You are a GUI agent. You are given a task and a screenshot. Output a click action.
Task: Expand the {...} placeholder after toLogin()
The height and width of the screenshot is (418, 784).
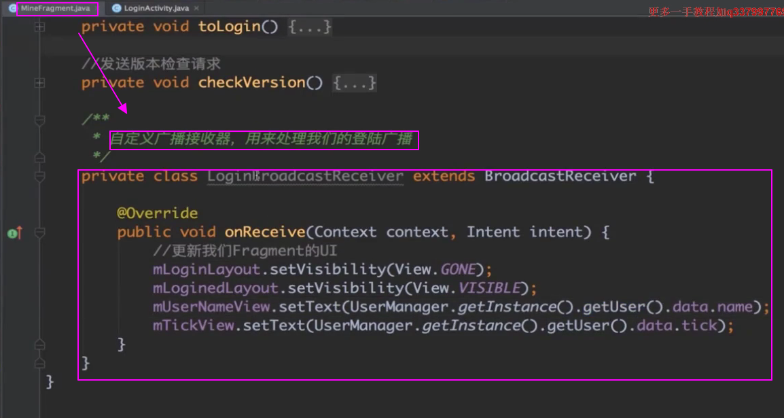310,27
